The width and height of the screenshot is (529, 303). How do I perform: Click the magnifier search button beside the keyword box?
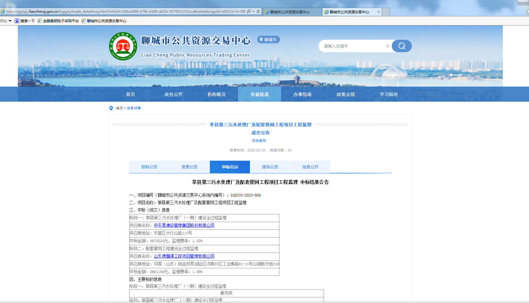pos(402,46)
